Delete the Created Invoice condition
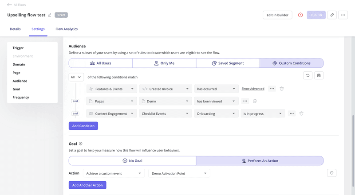The image size is (355, 195). pos(281,89)
